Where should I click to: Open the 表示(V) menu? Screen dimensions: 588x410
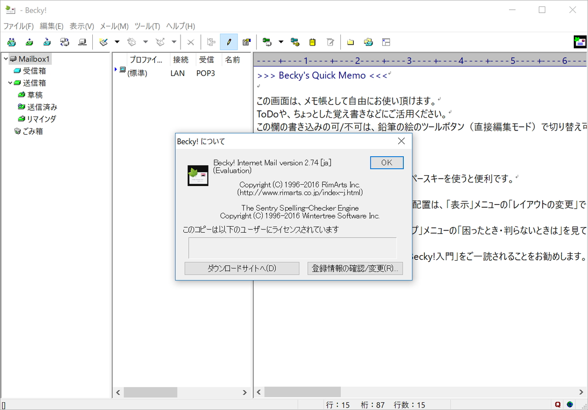tap(82, 26)
